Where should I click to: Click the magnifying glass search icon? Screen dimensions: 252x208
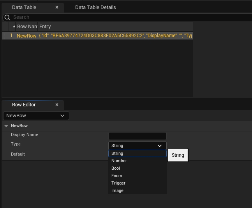click(x=7, y=17)
